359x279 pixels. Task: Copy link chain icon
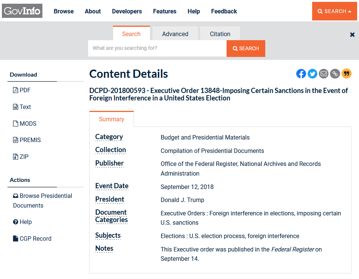335,74
